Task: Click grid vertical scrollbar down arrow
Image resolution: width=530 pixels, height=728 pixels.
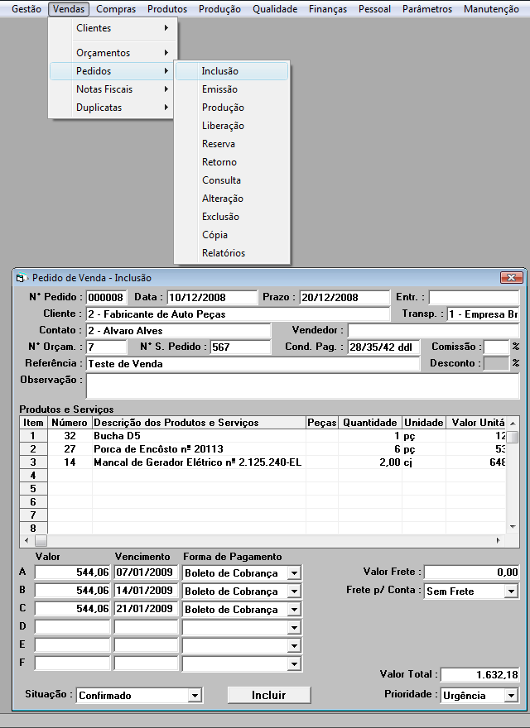Action: (513, 527)
